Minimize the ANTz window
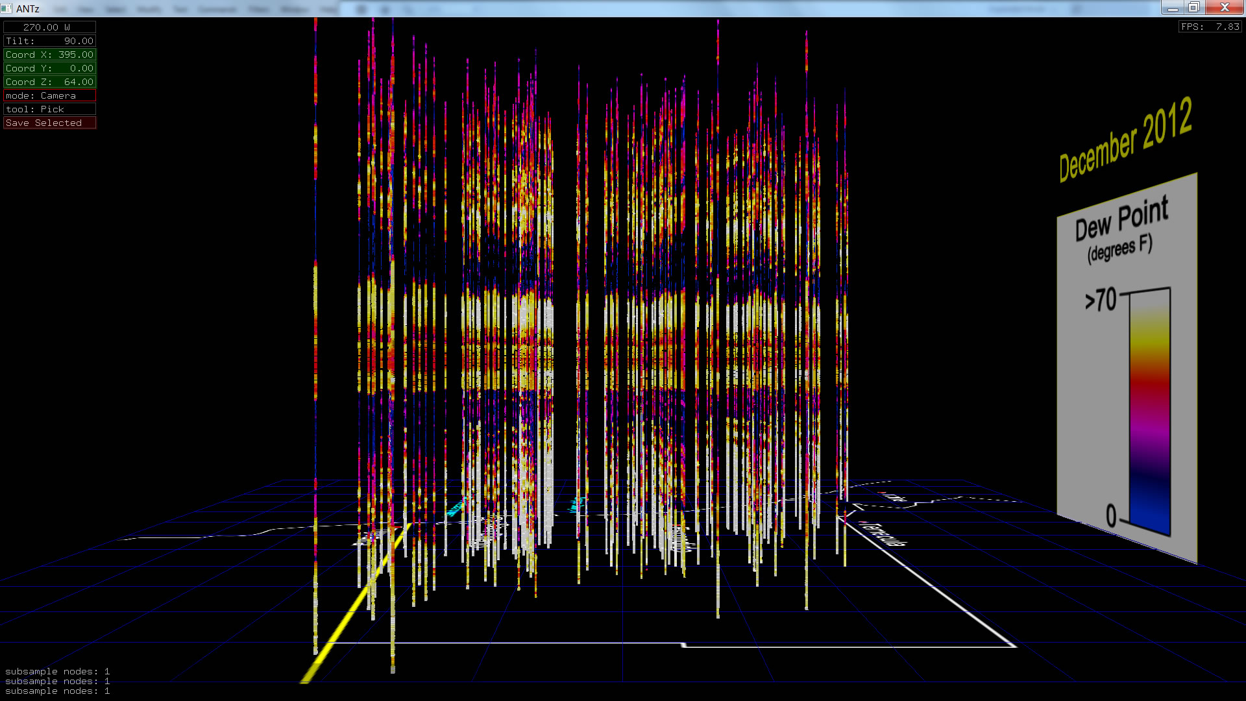The width and height of the screenshot is (1246, 701). coord(1173,8)
